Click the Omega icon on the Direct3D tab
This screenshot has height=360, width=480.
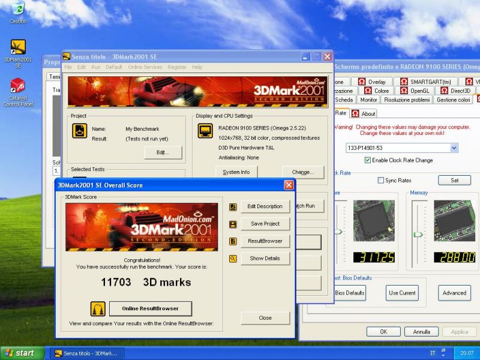pyautogui.click(x=444, y=91)
